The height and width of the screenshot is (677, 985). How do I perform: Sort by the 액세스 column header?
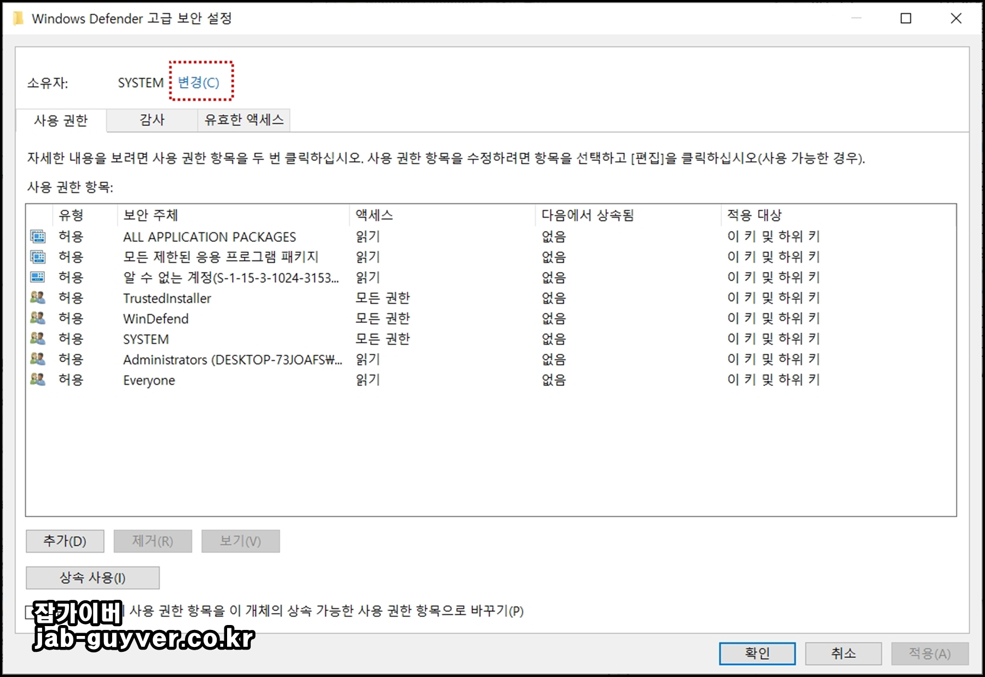click(442, 215)
